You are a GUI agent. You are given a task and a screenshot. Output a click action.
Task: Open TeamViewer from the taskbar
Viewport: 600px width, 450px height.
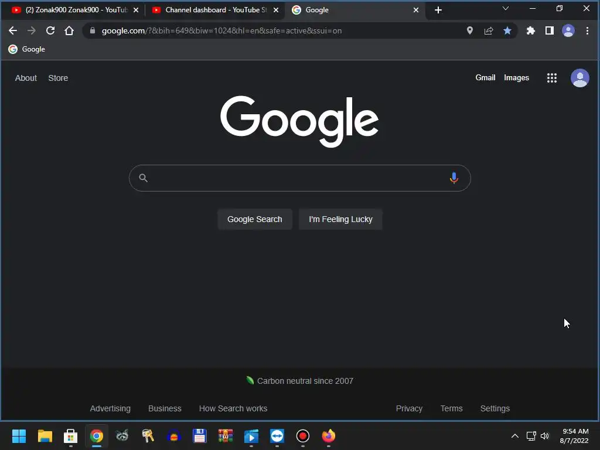pyautogui.click(x=277, y=436)
